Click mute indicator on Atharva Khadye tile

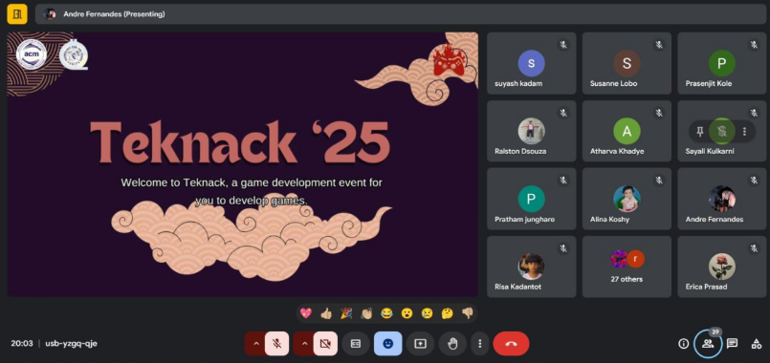pyautogui.click(x=658, y=113)
